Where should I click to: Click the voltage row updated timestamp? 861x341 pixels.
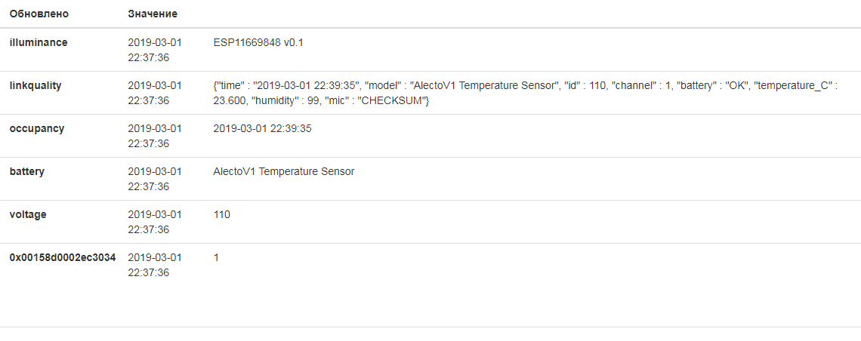tap(155, 222)
